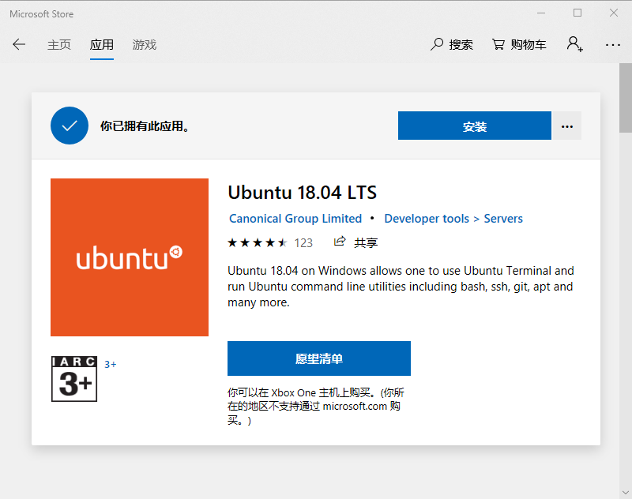Click the 123 ratings count
The width and height of the screenshot is (632, 499).
(303, 243)
